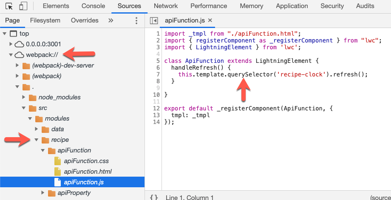Image resolution: width=391 pixels, height=200 pixels.
Task: Expand the node_modules folder
Action: pyautogui.click(x=24, y=97)
